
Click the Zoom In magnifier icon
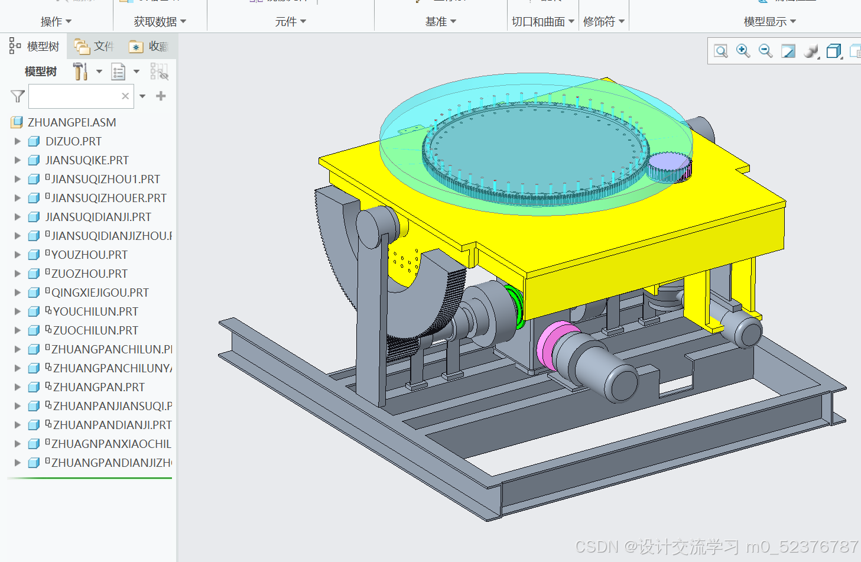[x=743, y=51]
